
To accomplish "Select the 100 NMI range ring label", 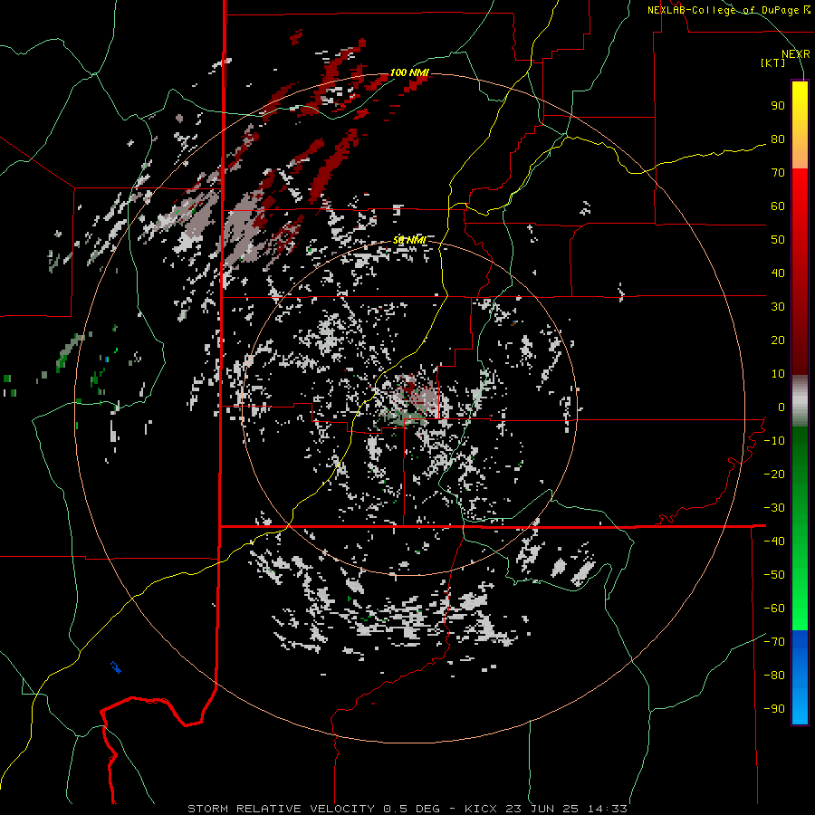I will [x=409, y=72].
